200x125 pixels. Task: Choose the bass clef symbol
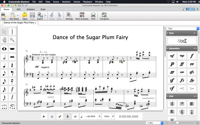tap(182, 104)
